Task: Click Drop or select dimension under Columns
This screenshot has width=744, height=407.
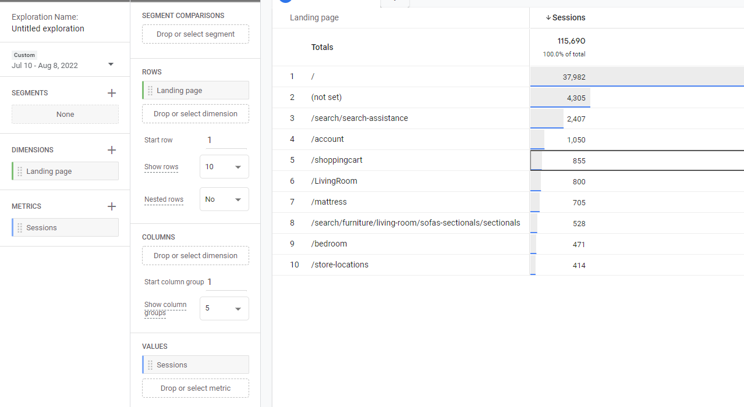Action: tap(196, 256)
